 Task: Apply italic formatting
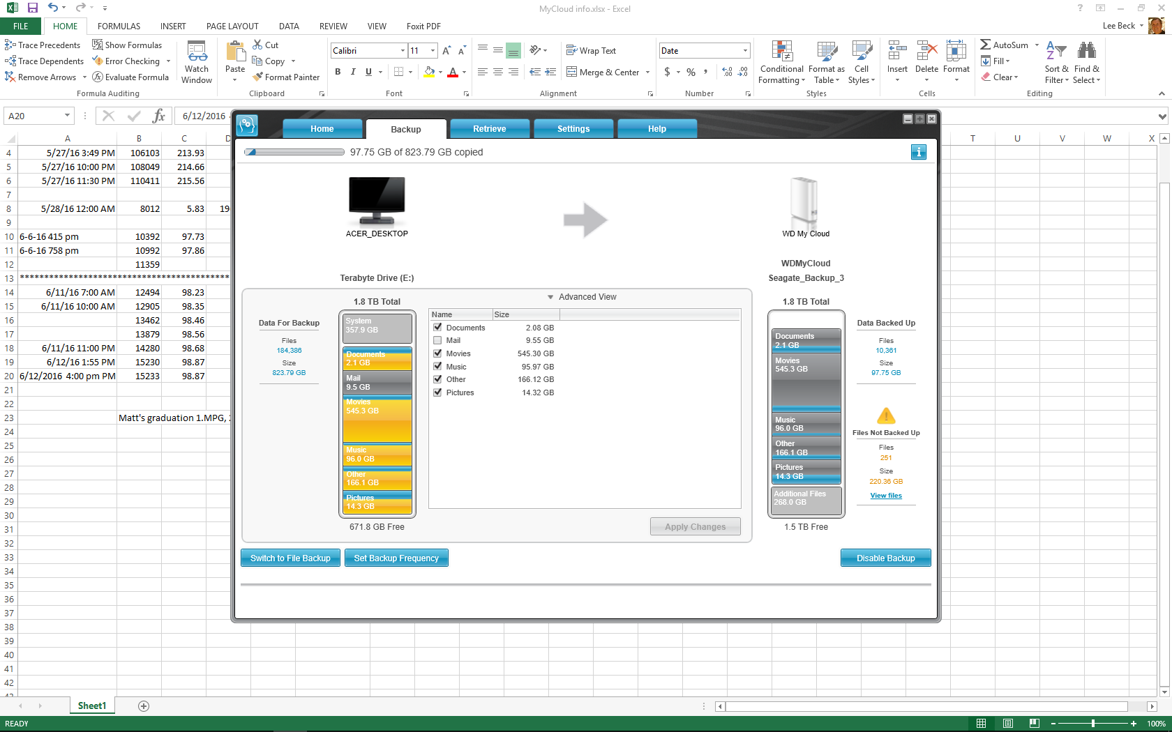click(353, 72)
